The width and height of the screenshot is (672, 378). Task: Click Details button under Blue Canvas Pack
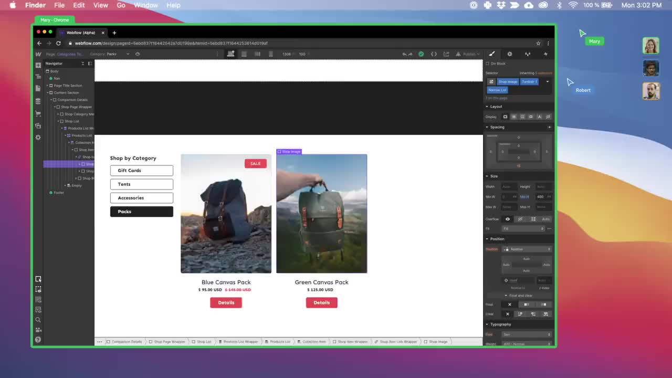[x=226, y=302]
